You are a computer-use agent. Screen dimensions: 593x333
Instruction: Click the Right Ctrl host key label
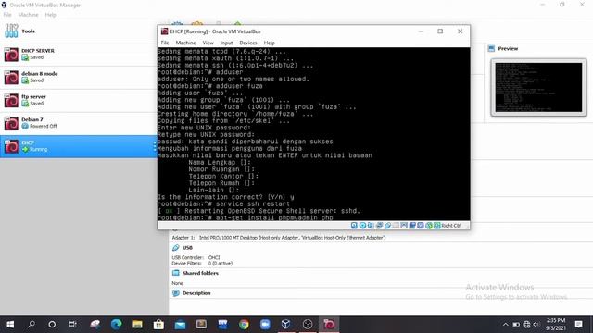pyautogui.click(x=451, y=226)
